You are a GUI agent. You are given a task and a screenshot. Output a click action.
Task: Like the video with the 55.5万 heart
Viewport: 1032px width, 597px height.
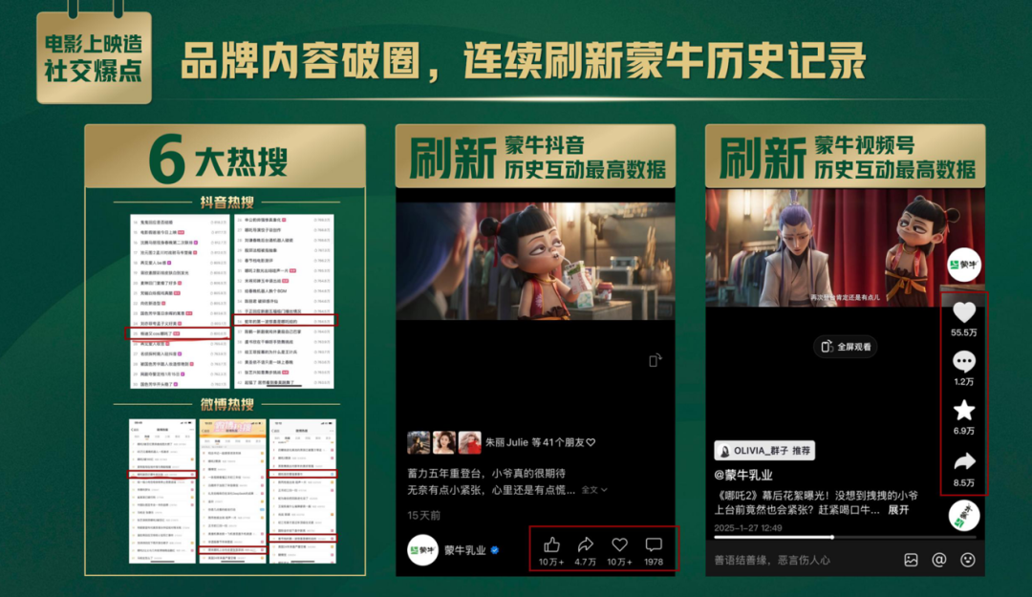pyautogui.click(x=963, y=312)
